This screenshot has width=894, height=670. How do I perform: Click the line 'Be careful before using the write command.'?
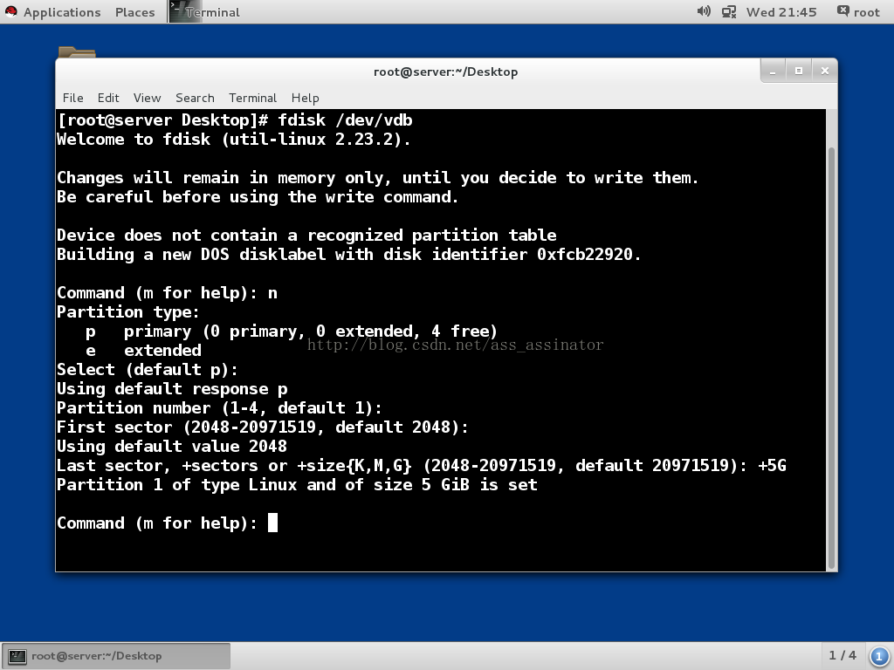[258, 197]
